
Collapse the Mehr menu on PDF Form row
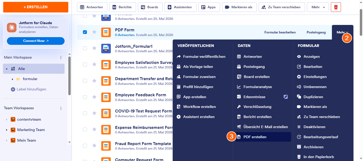point(342,32)
